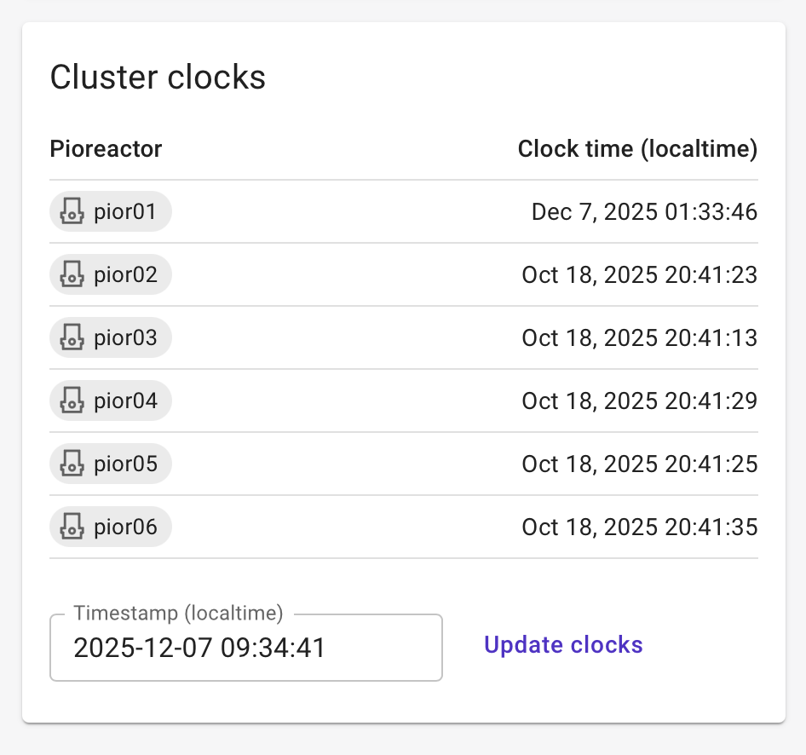The image size is (806, 755).
Task: Click the clock time reading 20:41:35
Action: coord(639,527)
